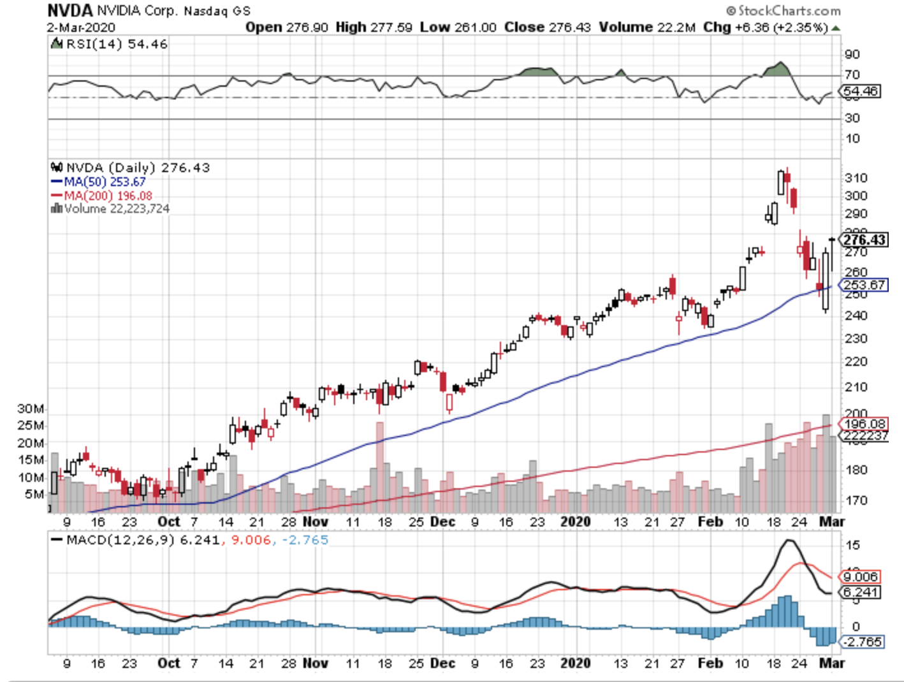Screen dimensions: 904x682
Task: Click the 290 price axis label
Action: (x=856, y=214)
